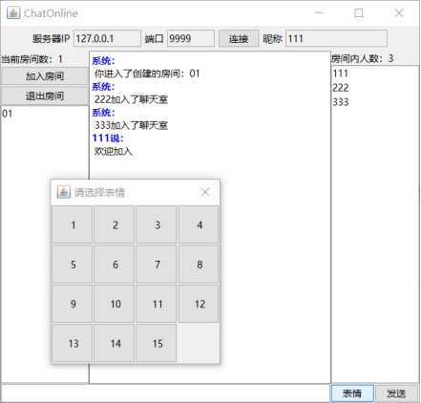The width and height of the screenshot is (421, 403).
Task: Select room 01 in the room list
Action: click(x=45, y=114)
